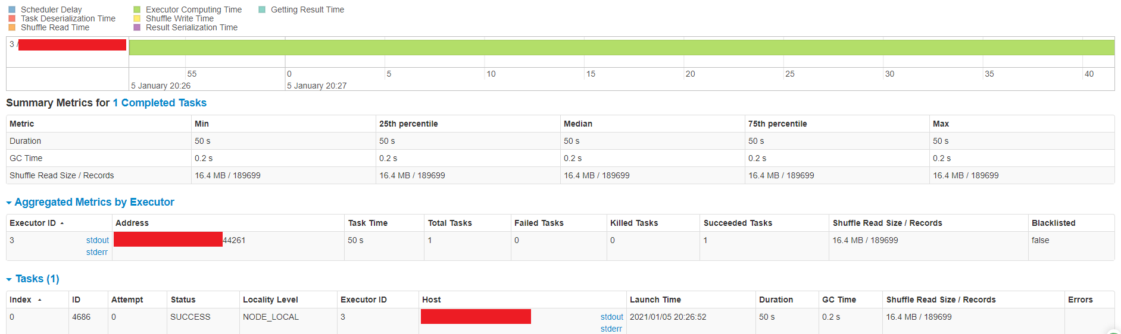The height and width of the screenshot is (334, 1121).
Task: Sort tasks by Status column header
Action: tap(183, 300)
